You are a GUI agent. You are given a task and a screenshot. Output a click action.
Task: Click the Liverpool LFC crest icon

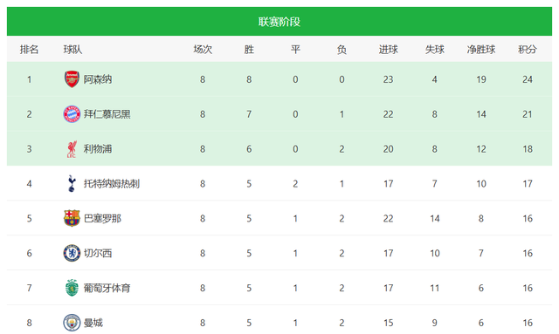tap(72, 149)
